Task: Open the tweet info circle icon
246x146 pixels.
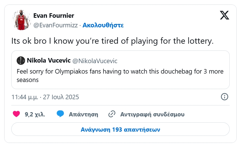Action: tap(224, 97)
